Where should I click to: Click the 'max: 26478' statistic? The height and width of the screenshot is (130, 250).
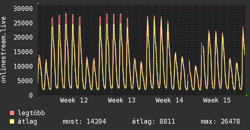click(x=220, y=122)
